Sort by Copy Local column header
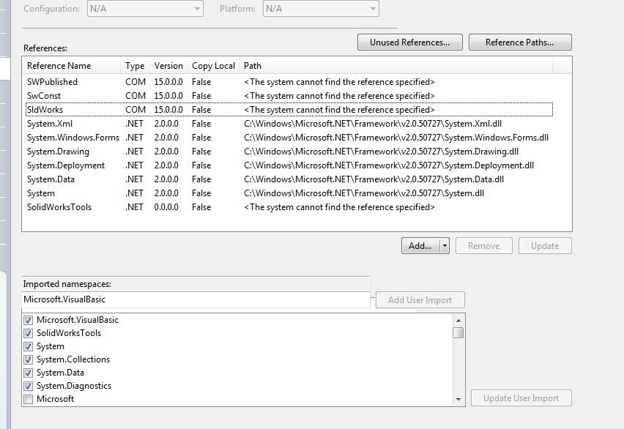Viewport: 624px width, 429px height. point(213,66)
